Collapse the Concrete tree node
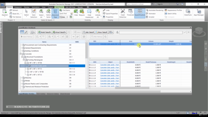Viewport: 208px width, 117px height. click(21, 54)
